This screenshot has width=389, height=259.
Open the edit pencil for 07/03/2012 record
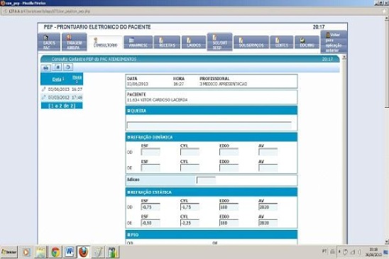click(44, 97)
